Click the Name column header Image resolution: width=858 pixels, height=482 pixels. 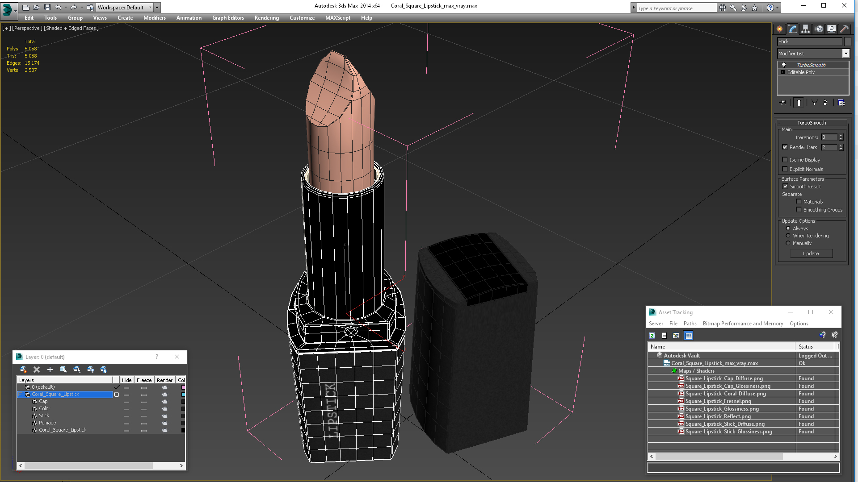click(x=721, y=347)
